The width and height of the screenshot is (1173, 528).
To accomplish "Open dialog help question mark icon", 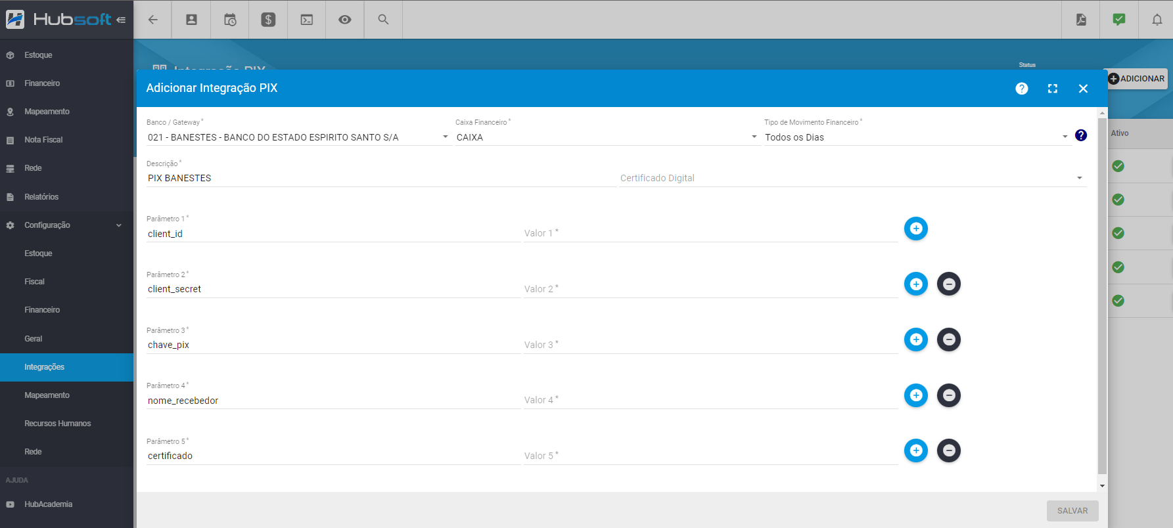I will [1022, 89].
